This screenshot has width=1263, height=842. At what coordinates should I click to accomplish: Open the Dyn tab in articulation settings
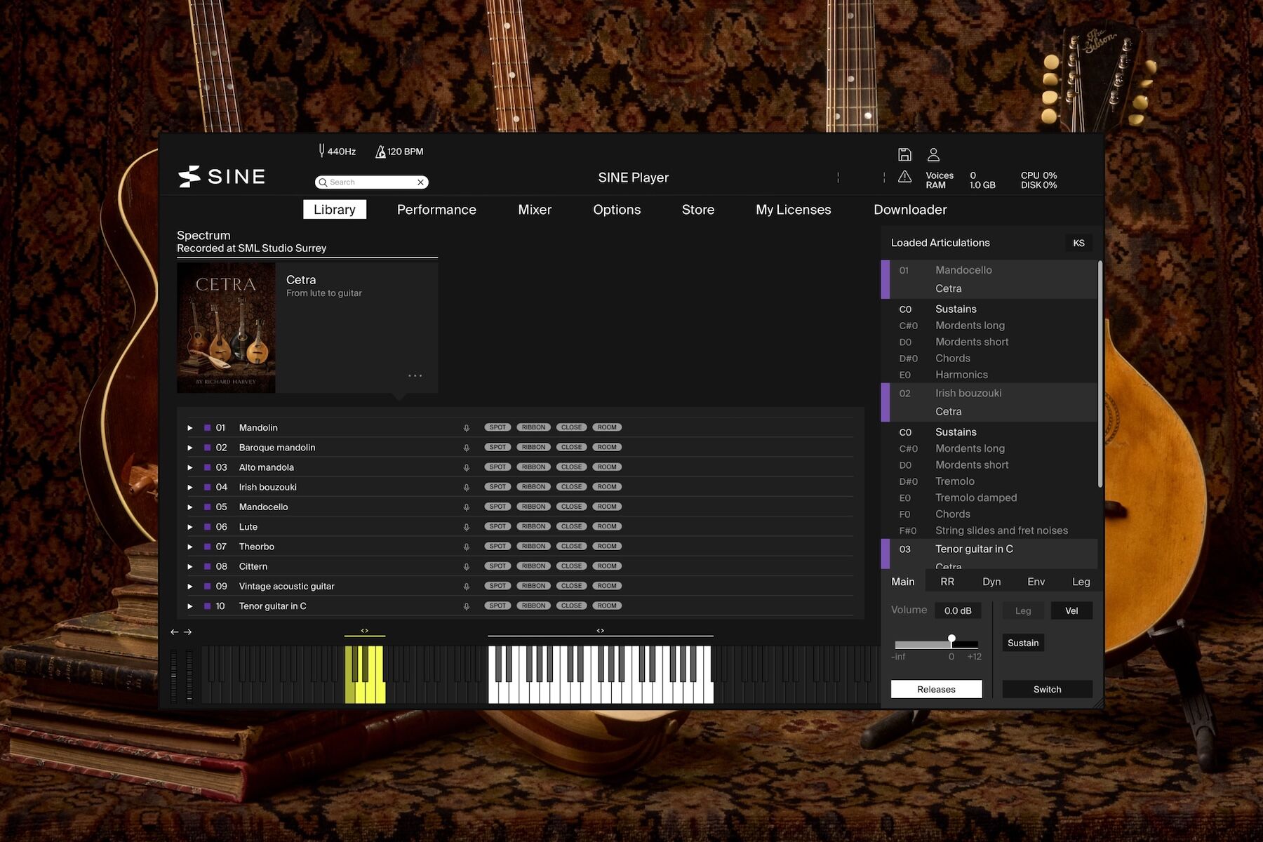click(991, 582)
